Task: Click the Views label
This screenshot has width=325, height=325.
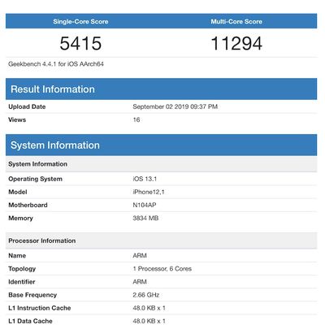Action: coord(17,119)
